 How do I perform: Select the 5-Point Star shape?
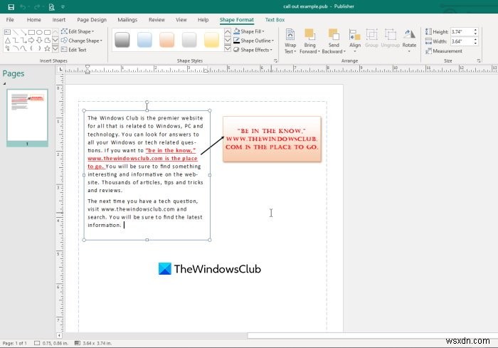48,48
